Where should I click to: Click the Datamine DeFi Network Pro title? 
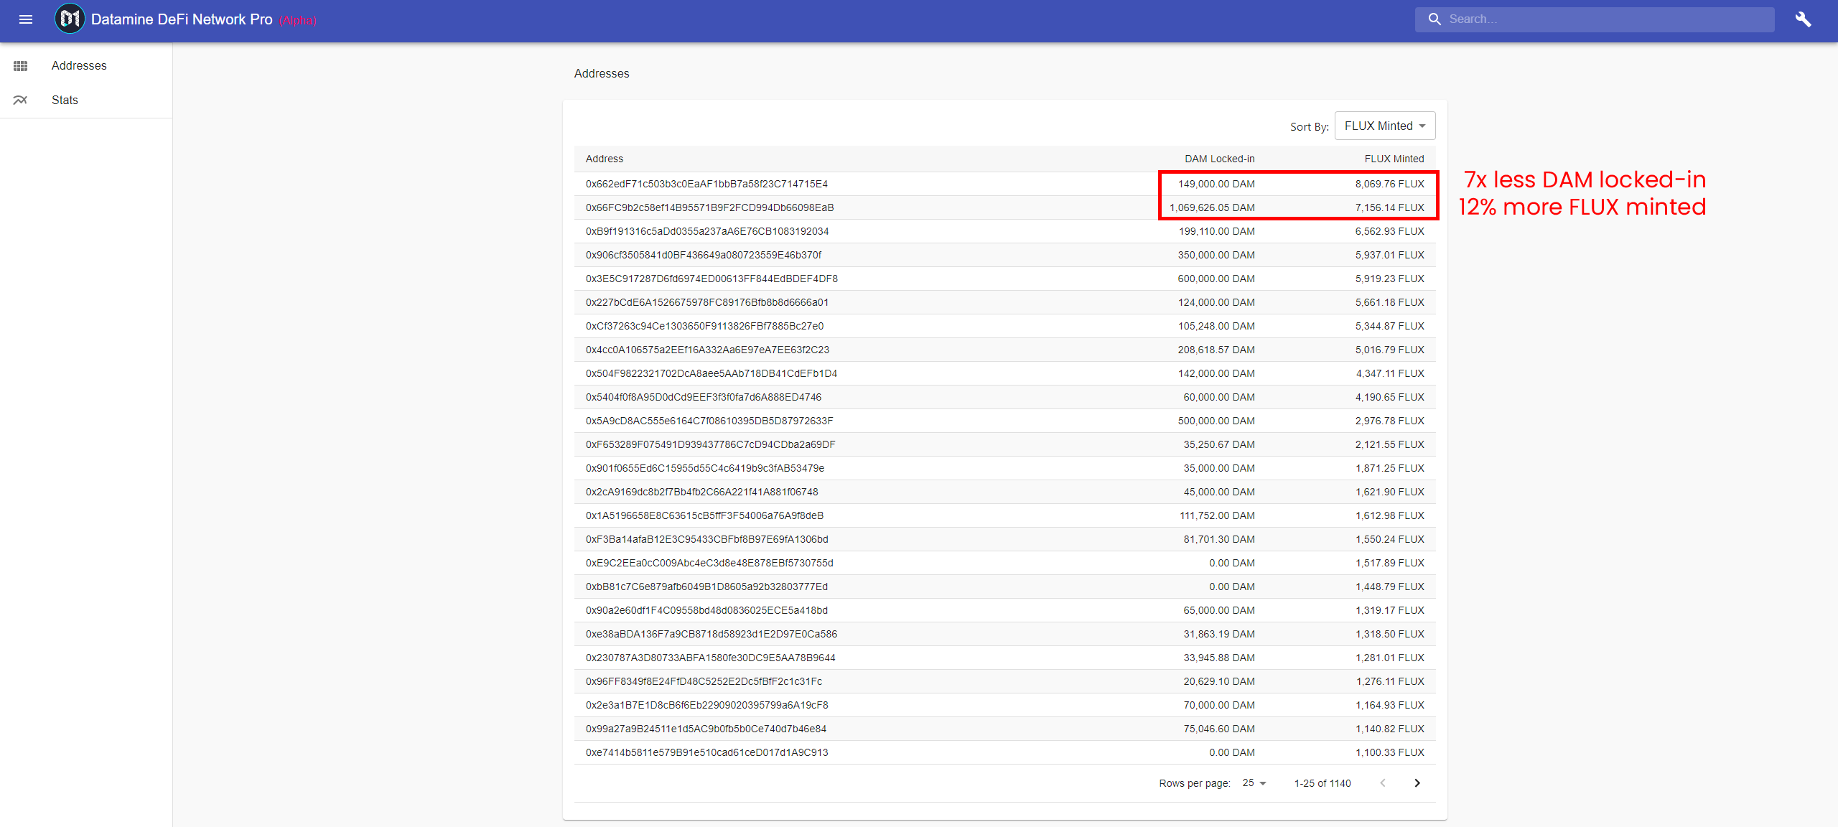tap(182, 19)
